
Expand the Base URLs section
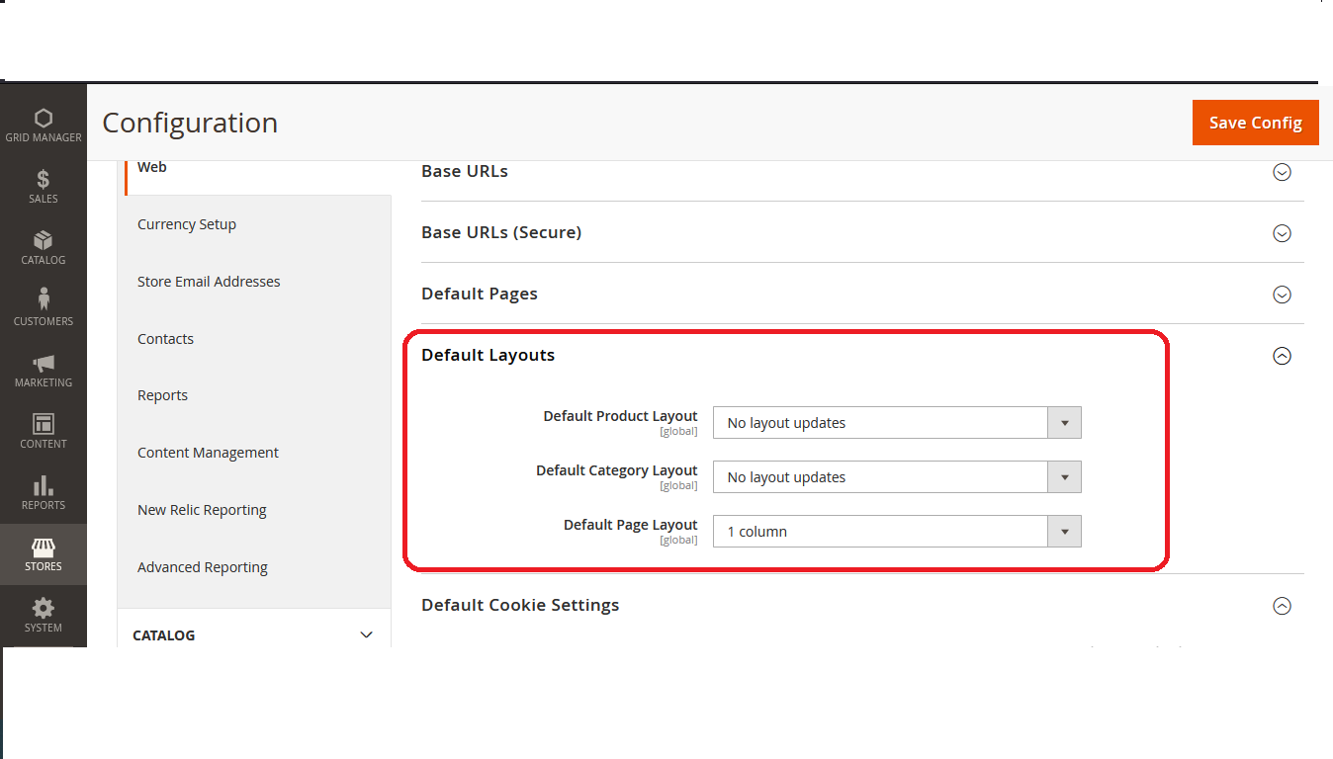tap(1282, 172)
